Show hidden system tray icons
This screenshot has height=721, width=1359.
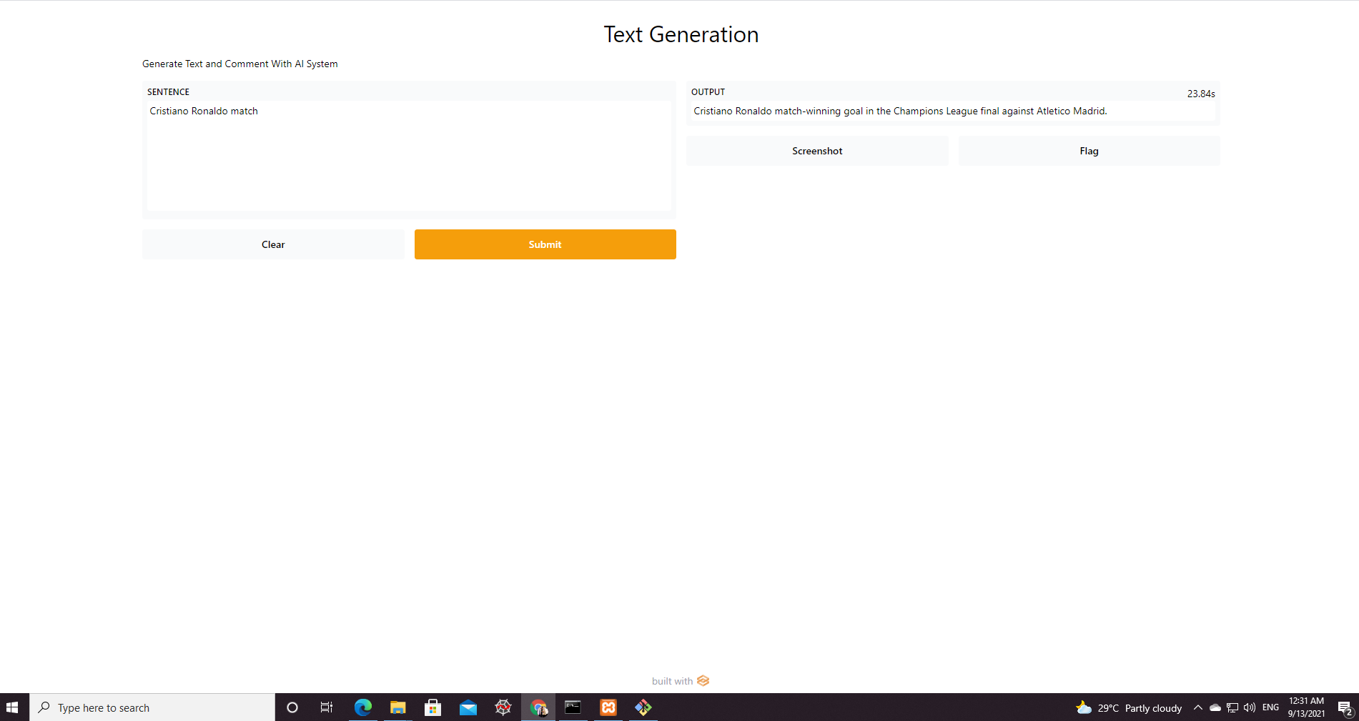tap(1198, 707)
